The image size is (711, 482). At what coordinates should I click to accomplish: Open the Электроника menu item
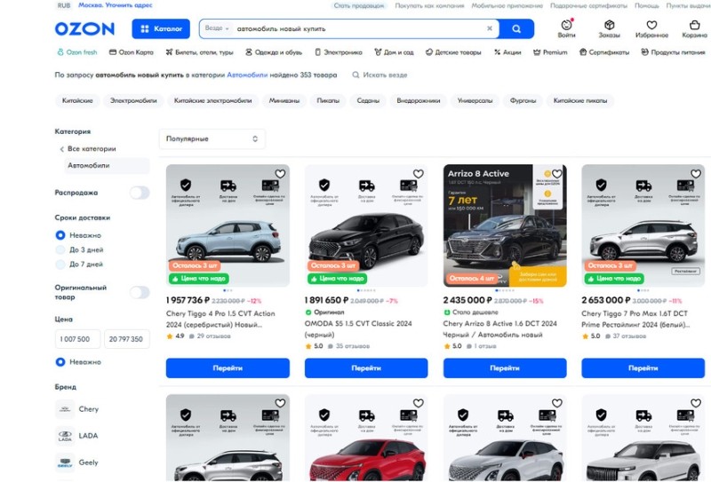338,52
